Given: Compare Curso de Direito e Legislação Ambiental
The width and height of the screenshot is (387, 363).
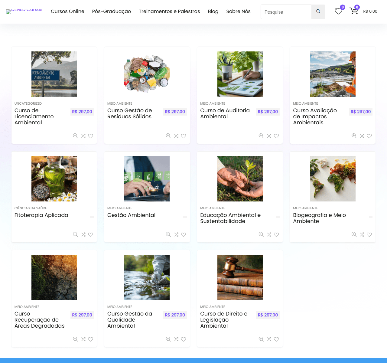Looking at the screenshot, I should [269, 339].
